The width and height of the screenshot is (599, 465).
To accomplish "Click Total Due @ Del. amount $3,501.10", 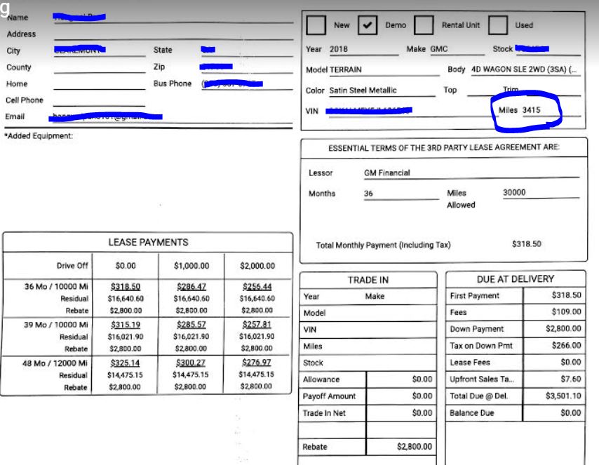I will pyautogui.click(x=563, y=396).
